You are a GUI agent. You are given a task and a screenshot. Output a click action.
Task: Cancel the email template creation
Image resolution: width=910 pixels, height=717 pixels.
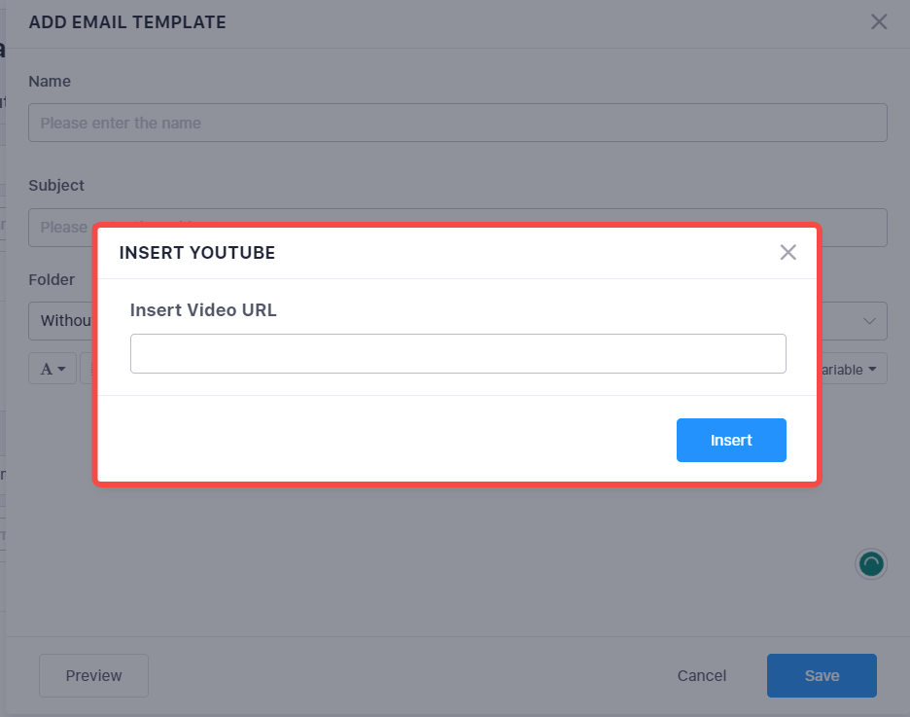[x=701, y=675]
